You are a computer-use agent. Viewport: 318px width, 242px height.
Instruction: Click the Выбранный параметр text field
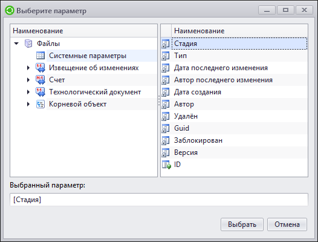159,200
